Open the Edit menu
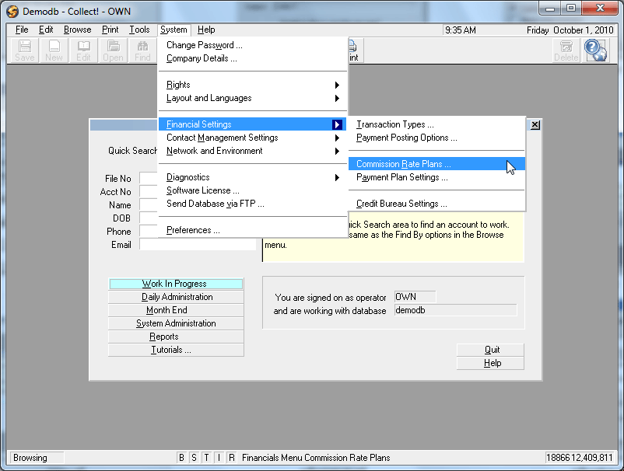The width and height of the screenshot is (624, 471). pos(46,30)
